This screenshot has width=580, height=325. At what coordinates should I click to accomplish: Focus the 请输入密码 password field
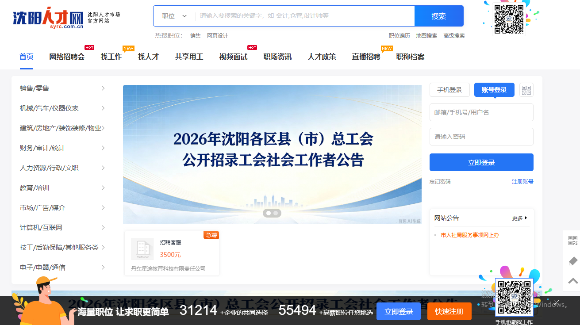coord(481,137)
